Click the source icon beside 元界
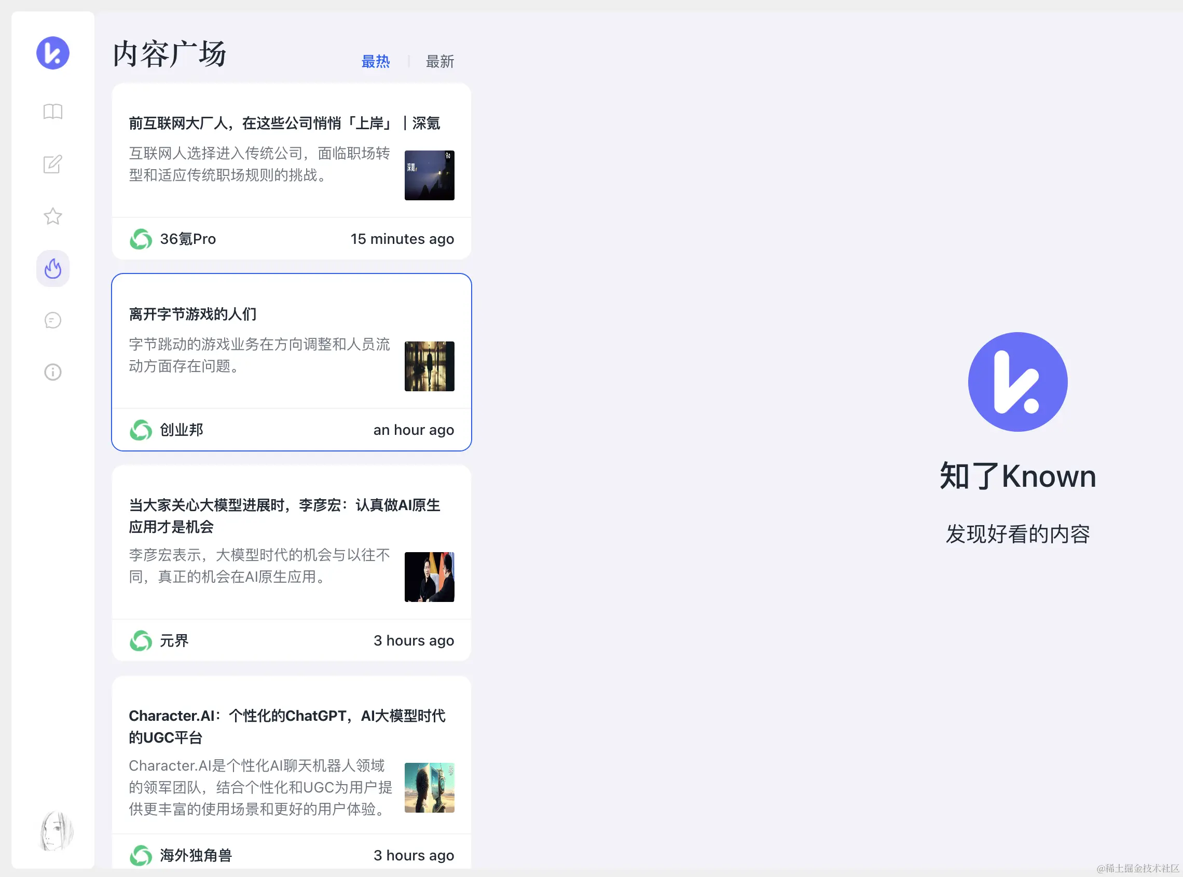The image size is (1183, 877). click(141, 641)
